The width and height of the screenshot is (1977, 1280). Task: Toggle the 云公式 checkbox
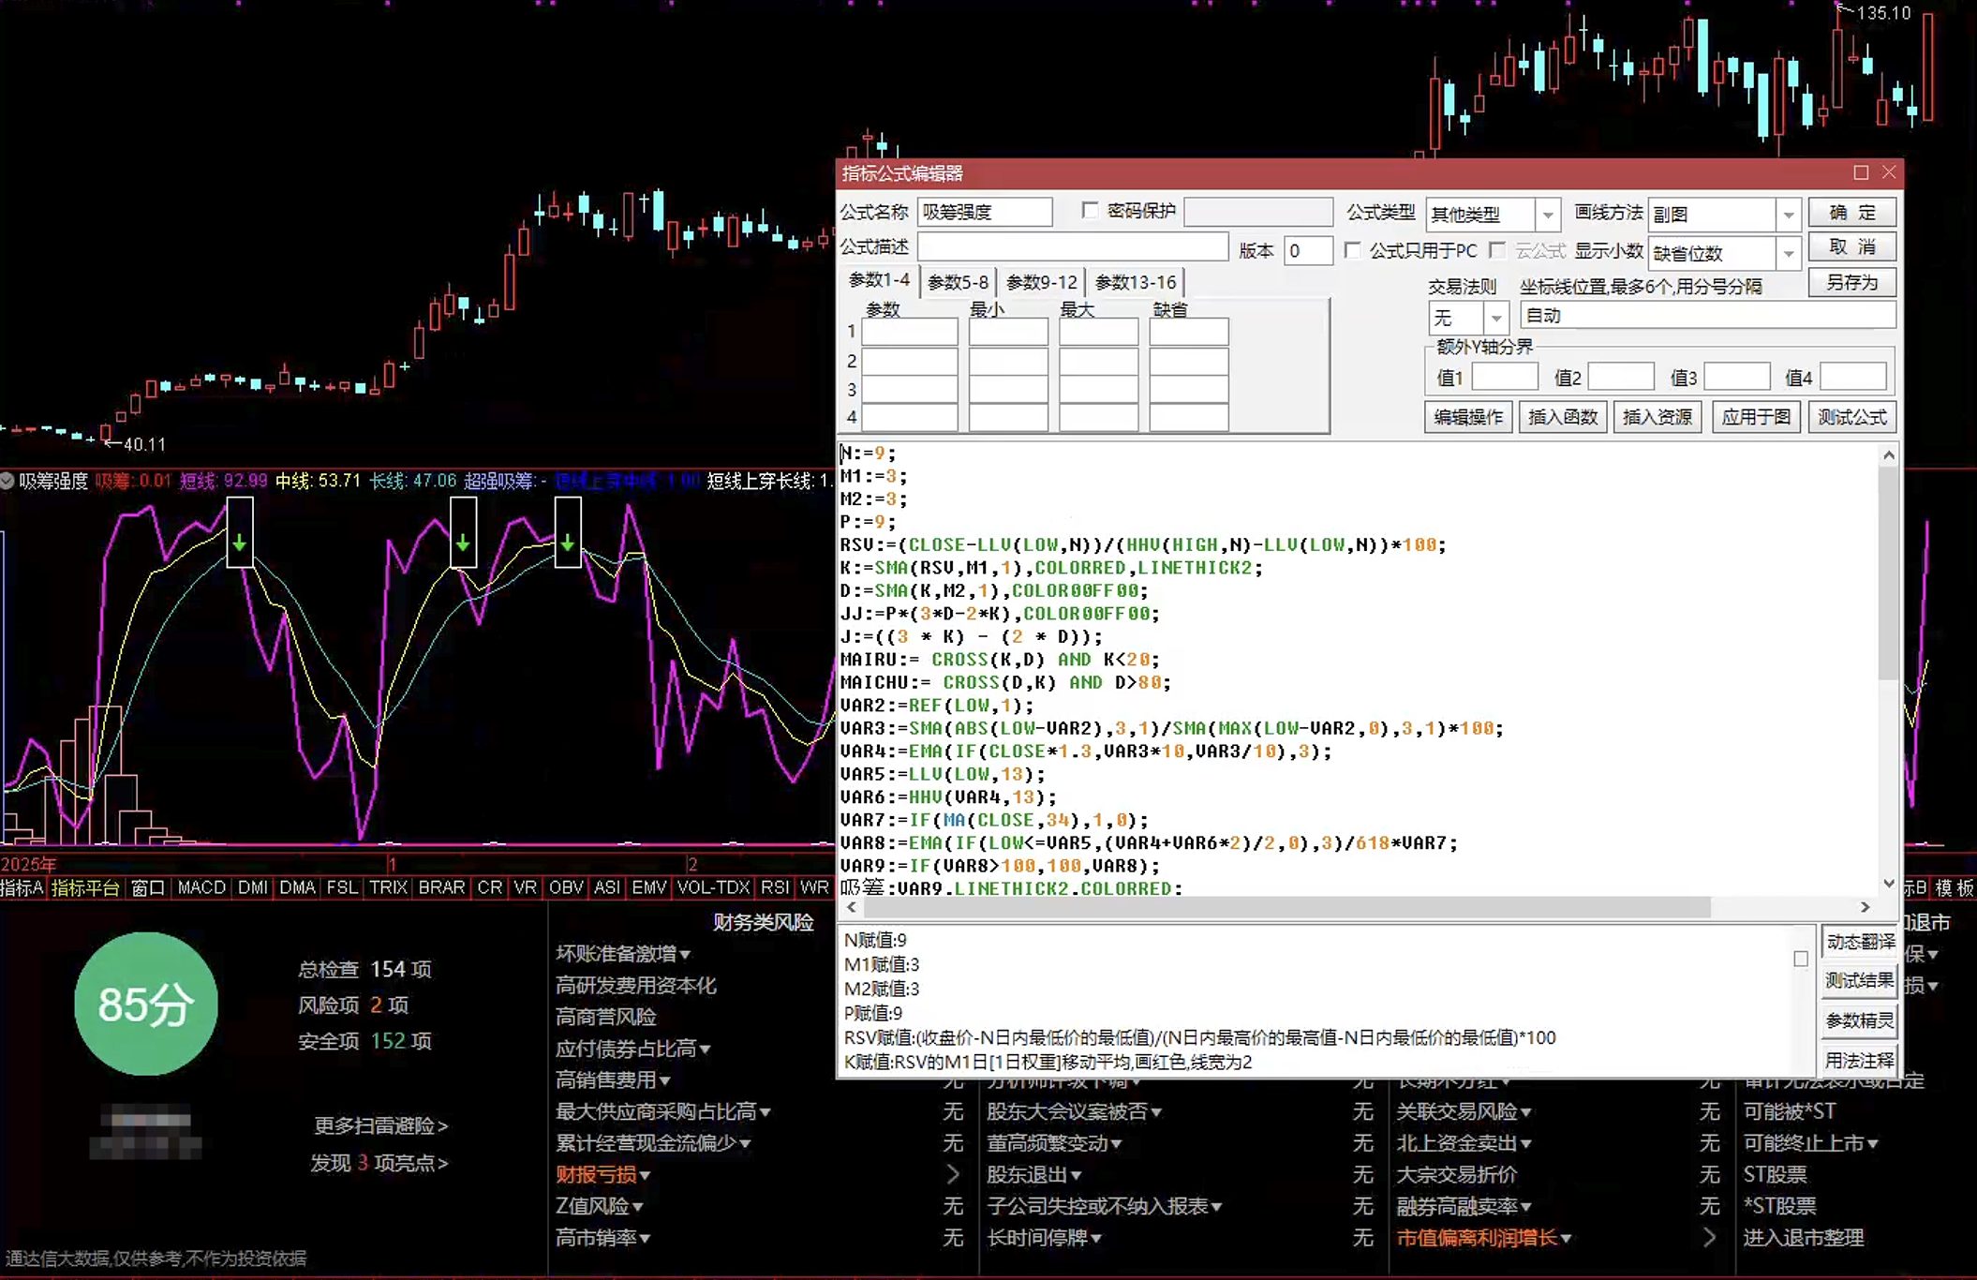point(1497,250)
